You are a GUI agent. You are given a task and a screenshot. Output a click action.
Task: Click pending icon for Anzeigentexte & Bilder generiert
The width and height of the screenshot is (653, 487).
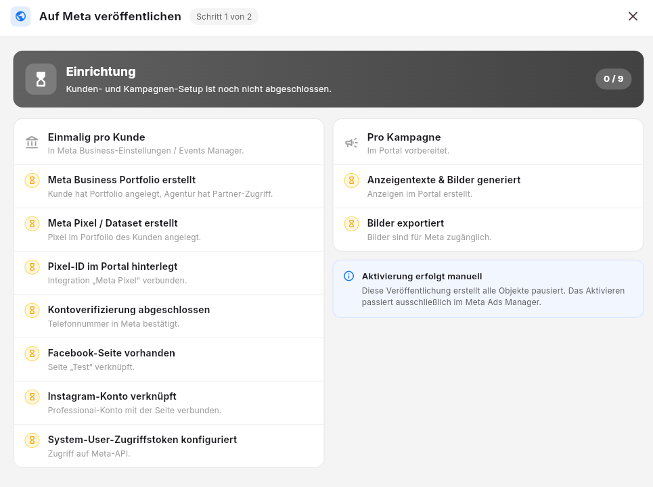[351, 181]
